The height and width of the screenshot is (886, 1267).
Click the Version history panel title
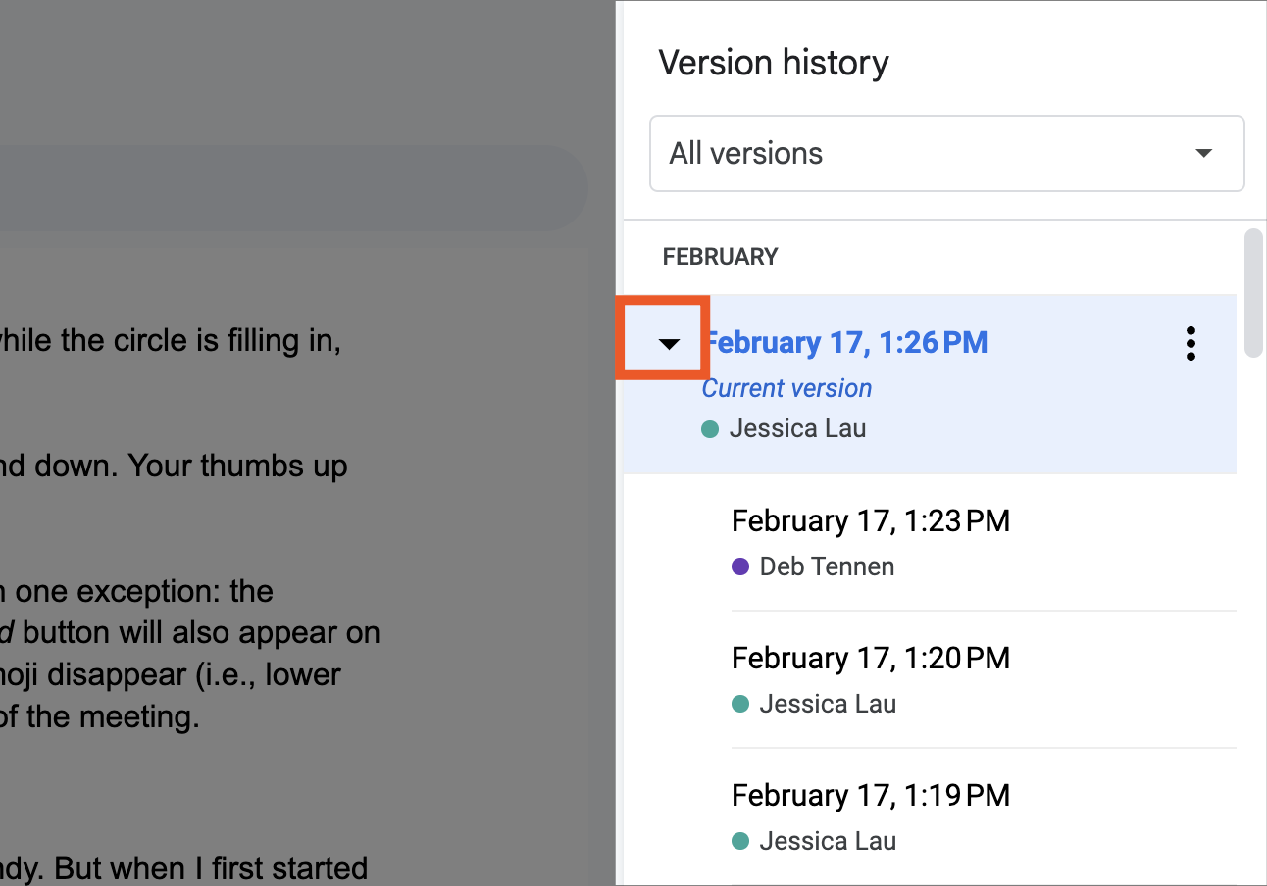coord(774,62)
